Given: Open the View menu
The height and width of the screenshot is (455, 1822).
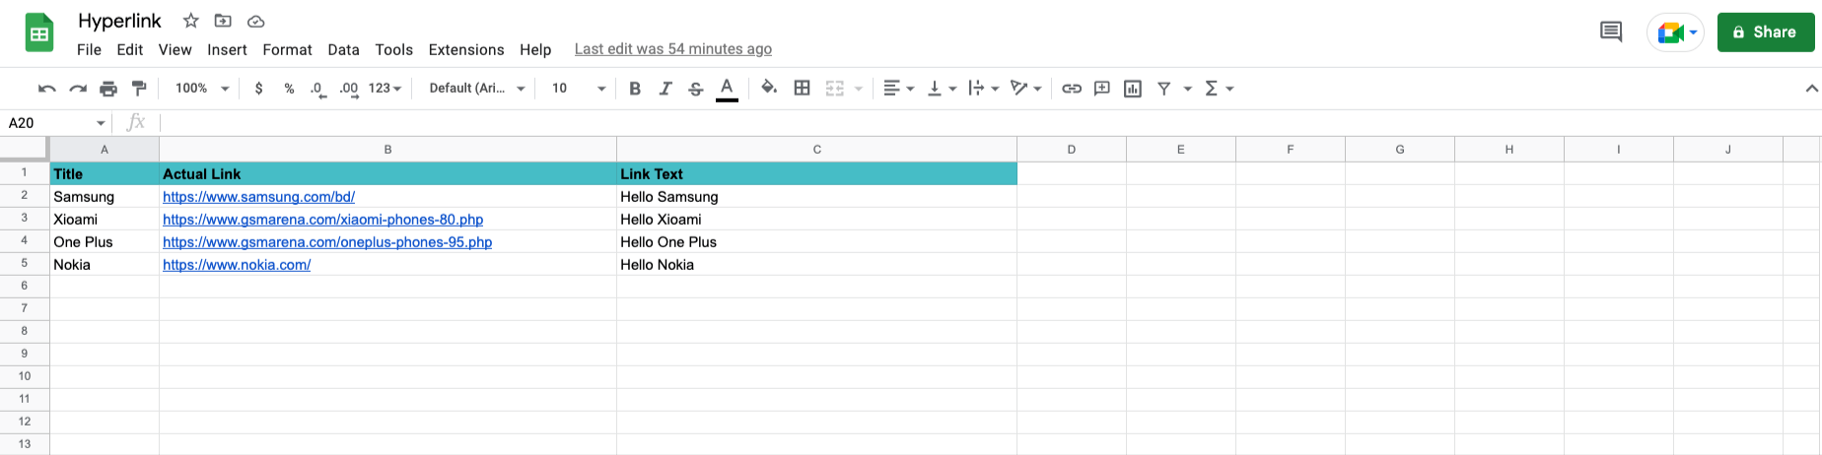Looking at the screenshot, I should point(175,49).
